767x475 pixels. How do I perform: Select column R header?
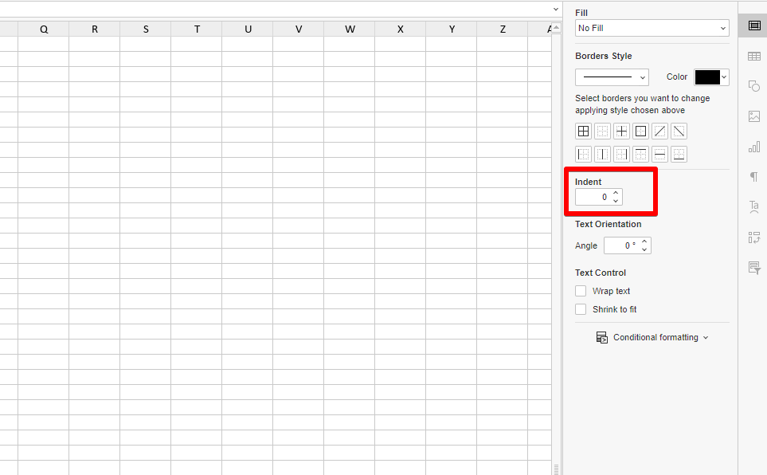click(95, 29)
